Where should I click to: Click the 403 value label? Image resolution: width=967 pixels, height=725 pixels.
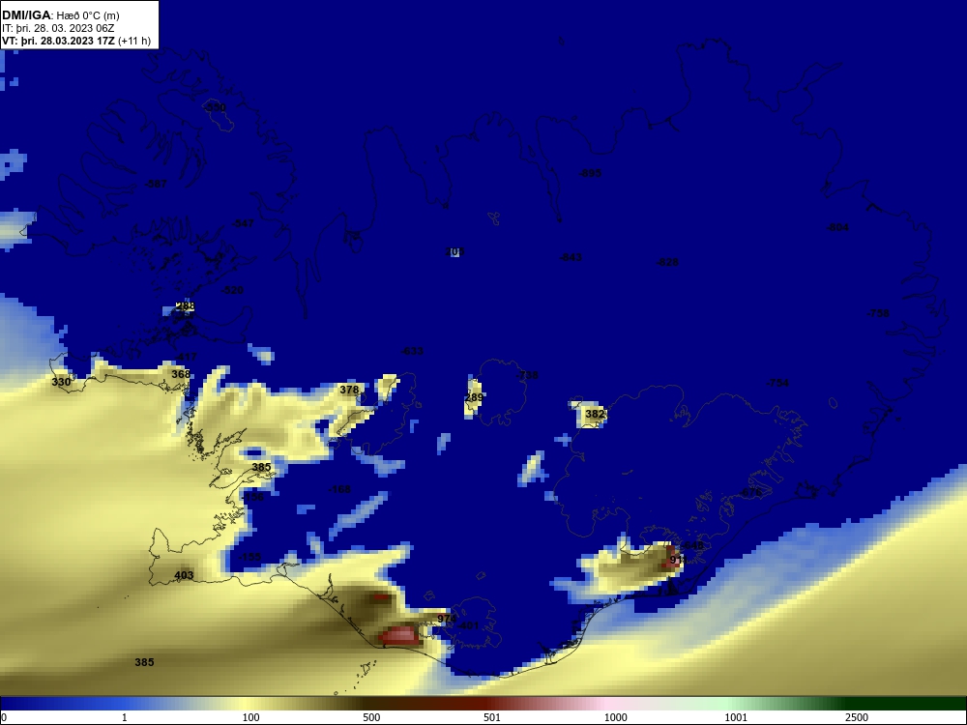pos(184,575)
